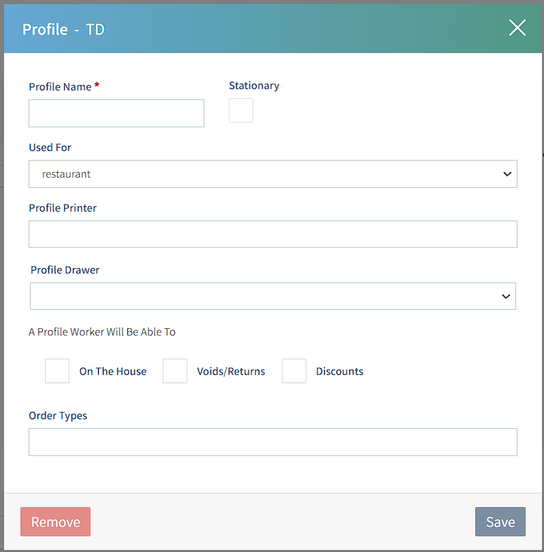Tick the Stationary checkbox

point(241,110)
